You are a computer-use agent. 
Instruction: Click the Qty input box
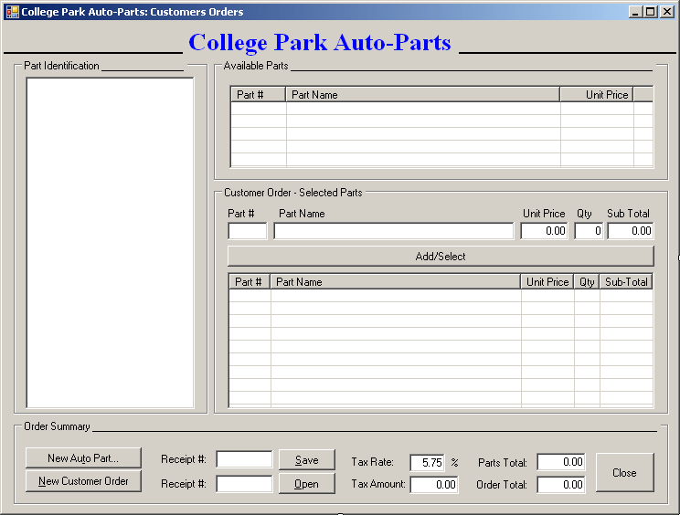589,231
